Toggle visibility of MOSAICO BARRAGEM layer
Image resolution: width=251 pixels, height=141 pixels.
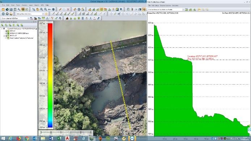(7, 33)
